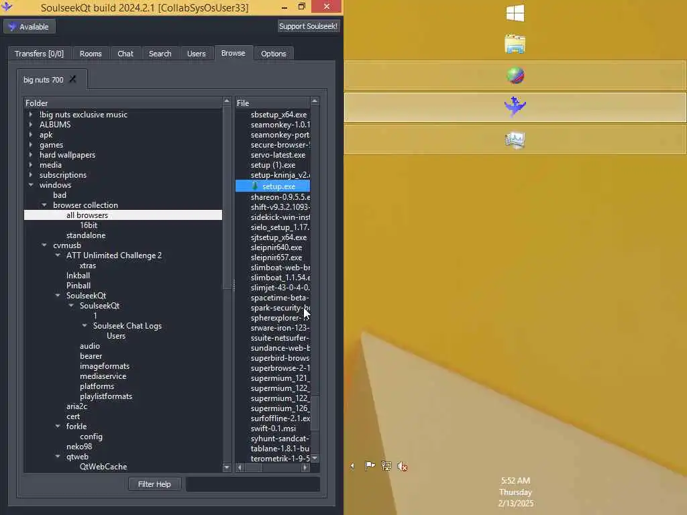Click the download icon beside setup.exe
687x515 pixels.
coord(255,186)
